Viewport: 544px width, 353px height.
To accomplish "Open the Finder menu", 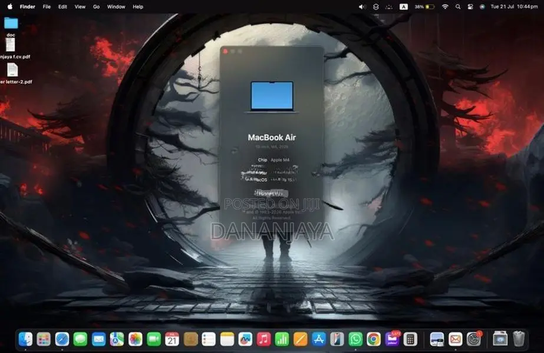I will click(x=28, y=6).
